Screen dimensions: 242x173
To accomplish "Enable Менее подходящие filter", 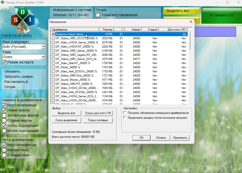I will [4, 131].
